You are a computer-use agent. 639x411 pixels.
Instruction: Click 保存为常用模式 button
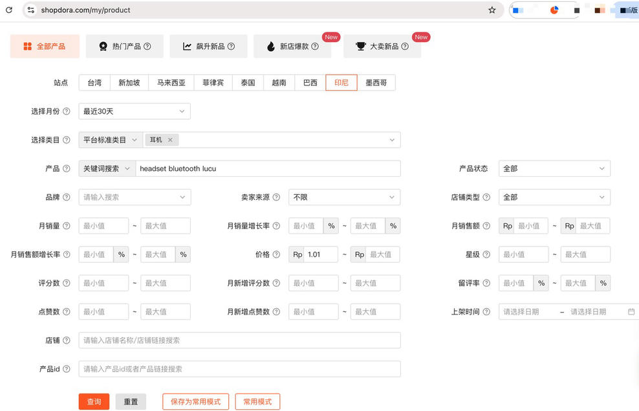pos(195,402)
